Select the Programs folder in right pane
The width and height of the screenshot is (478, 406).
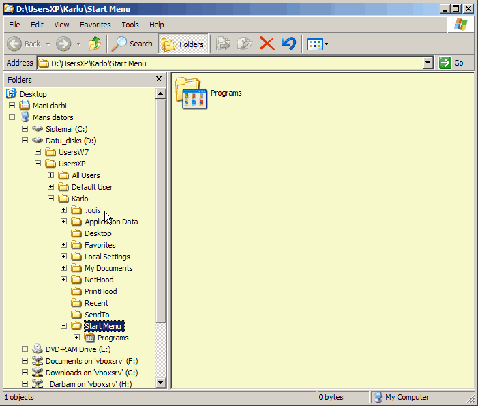208,93
